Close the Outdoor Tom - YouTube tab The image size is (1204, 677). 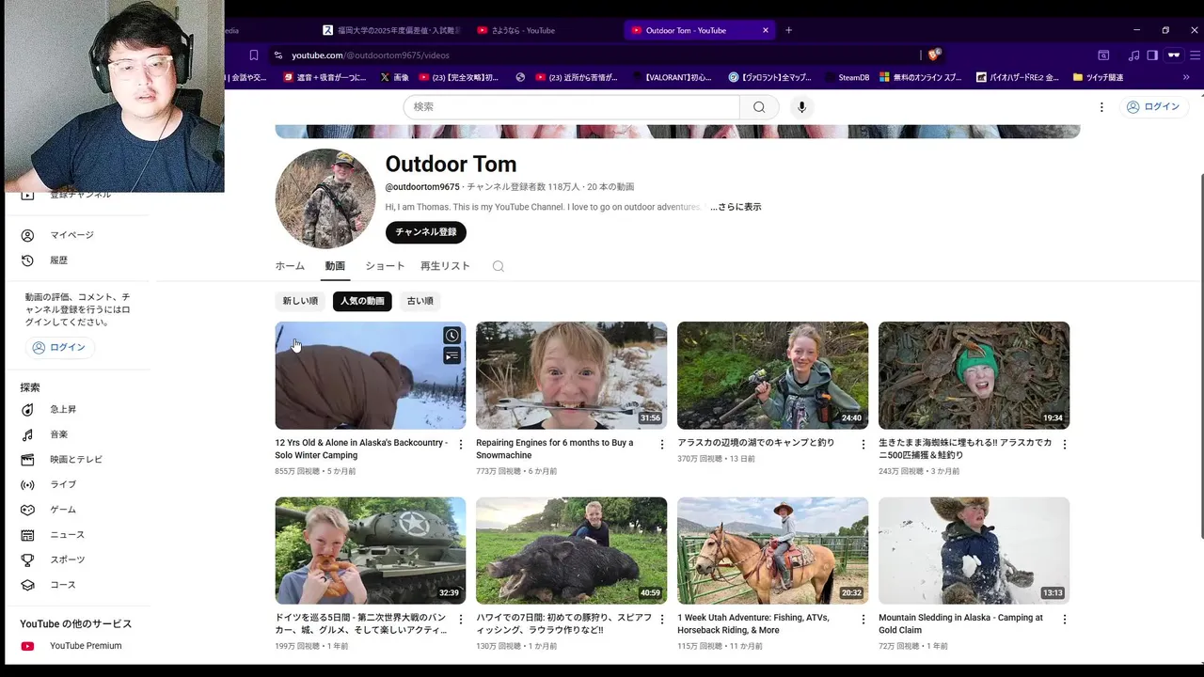[766, 30]
